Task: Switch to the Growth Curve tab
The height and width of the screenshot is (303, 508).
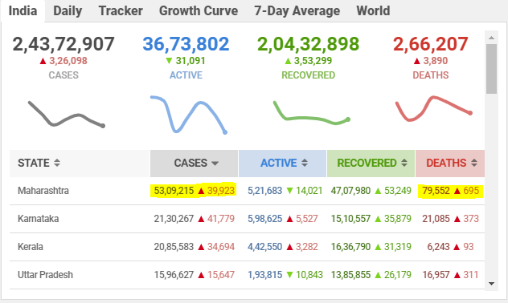Action: click(199, 11)
